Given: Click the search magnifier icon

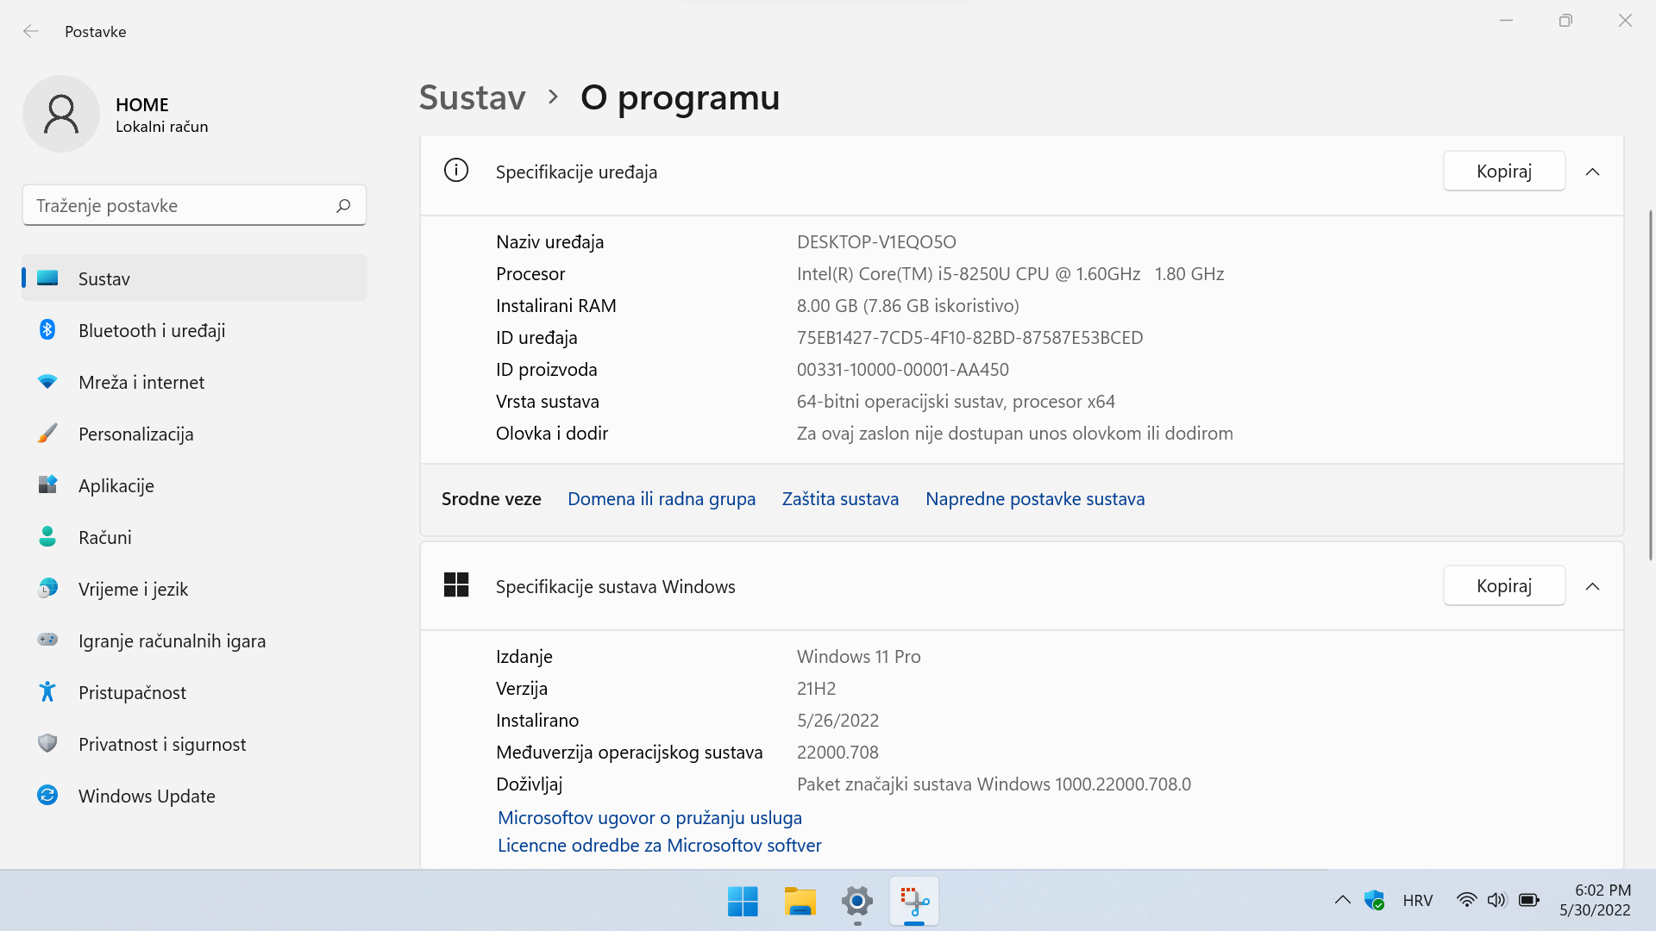Looking at the screenshot, I should coord(343,205).
